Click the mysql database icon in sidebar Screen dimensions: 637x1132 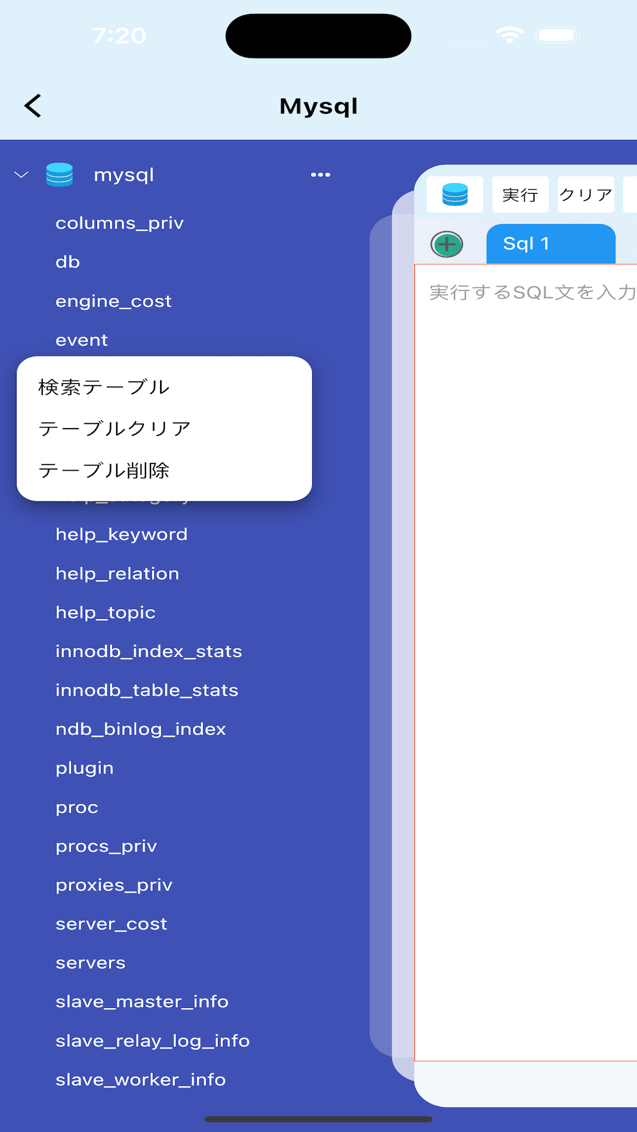click(x=59, y=175)
